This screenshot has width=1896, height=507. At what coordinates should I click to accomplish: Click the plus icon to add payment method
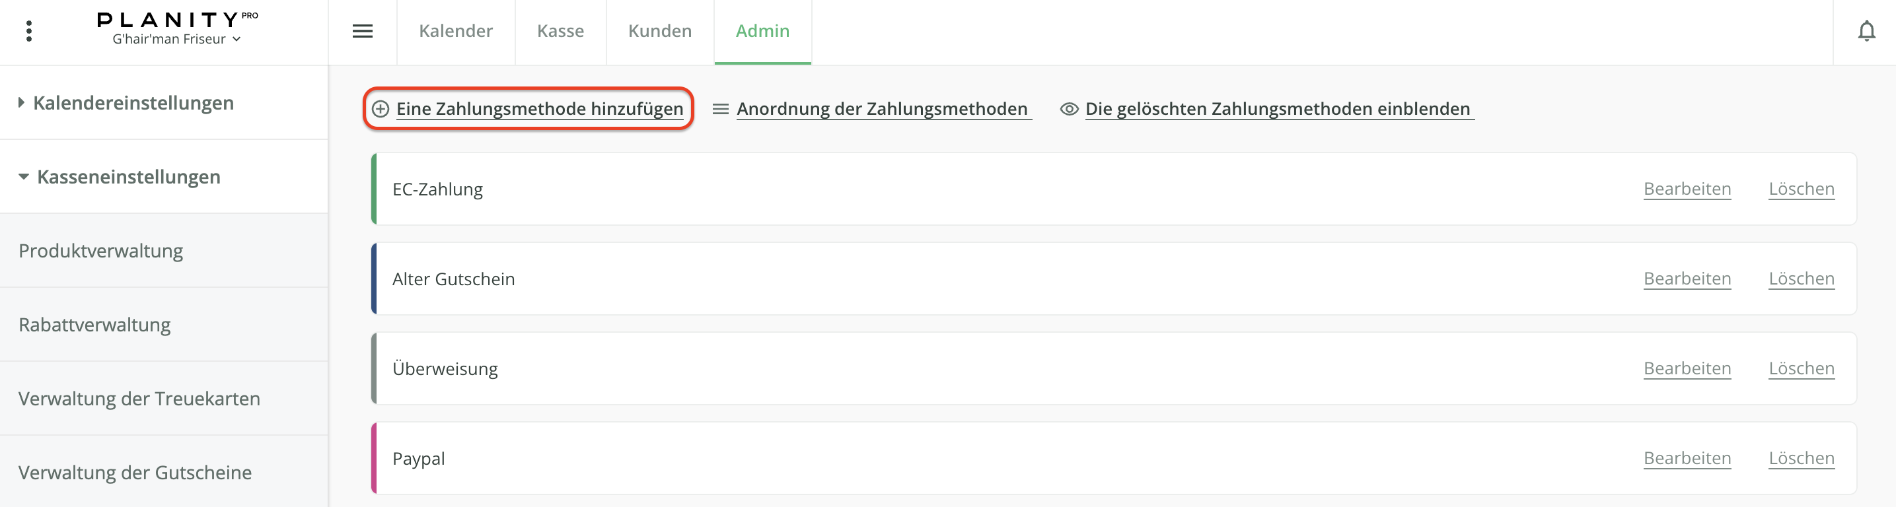(x=381, y=109)
